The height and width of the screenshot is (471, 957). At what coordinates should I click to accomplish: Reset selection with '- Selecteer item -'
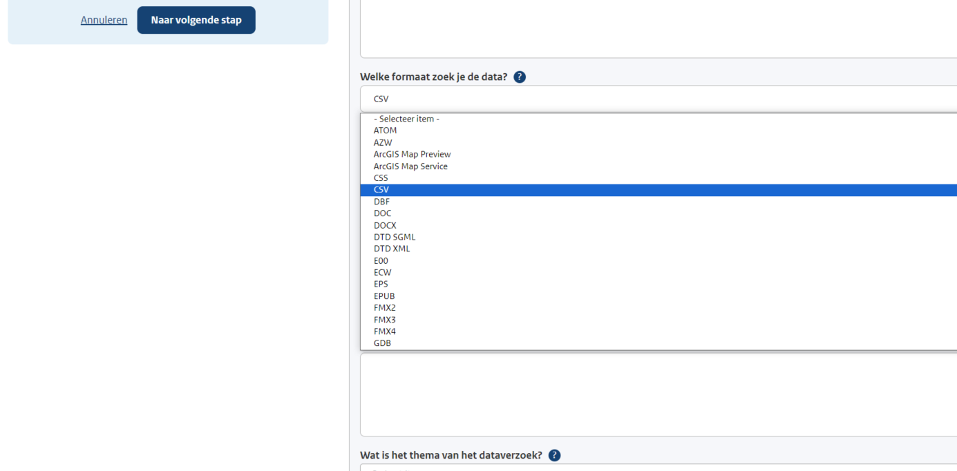click(406, 119)
